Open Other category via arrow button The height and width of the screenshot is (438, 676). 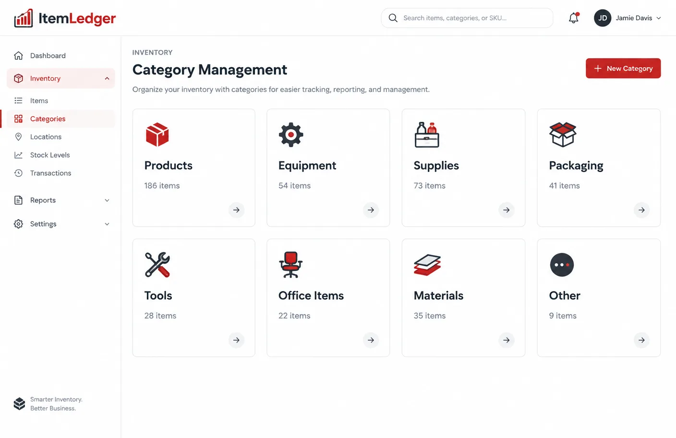pyautogui.click(x=641, y=340)
